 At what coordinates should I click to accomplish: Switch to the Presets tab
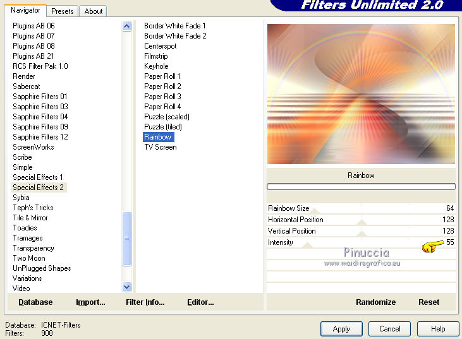tap(62, 11)
